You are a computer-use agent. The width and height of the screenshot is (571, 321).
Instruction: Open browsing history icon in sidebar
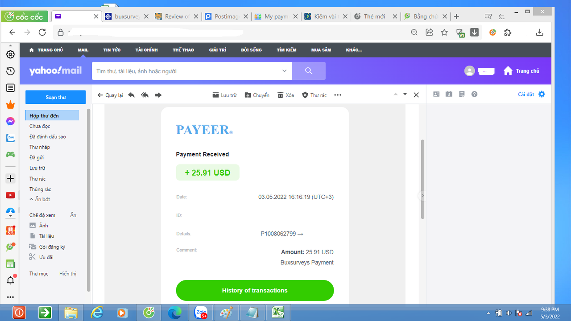[10, 71]
